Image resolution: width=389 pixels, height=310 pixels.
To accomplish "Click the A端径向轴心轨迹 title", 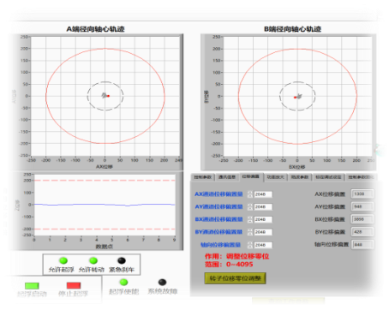I will pyautogui.click(x=95, y=29).
